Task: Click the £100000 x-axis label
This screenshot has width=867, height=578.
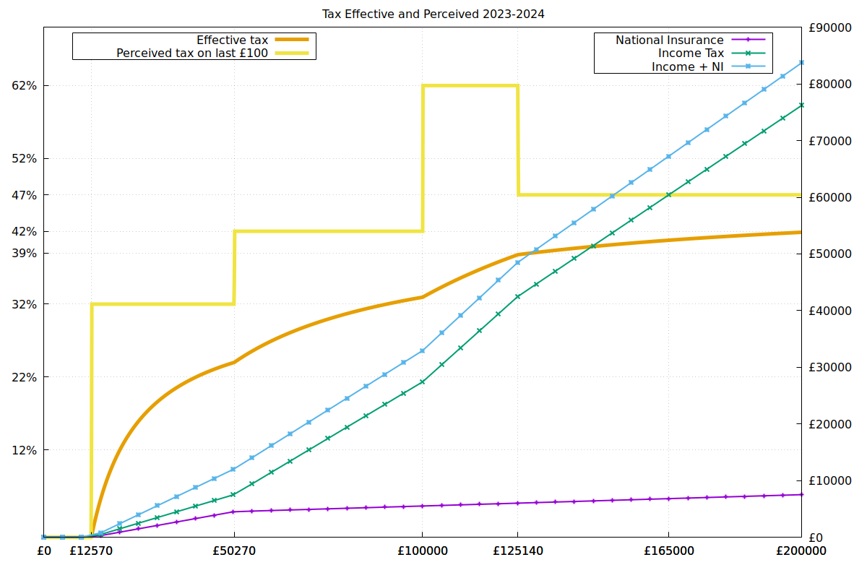Action: (x=423, y=551)
